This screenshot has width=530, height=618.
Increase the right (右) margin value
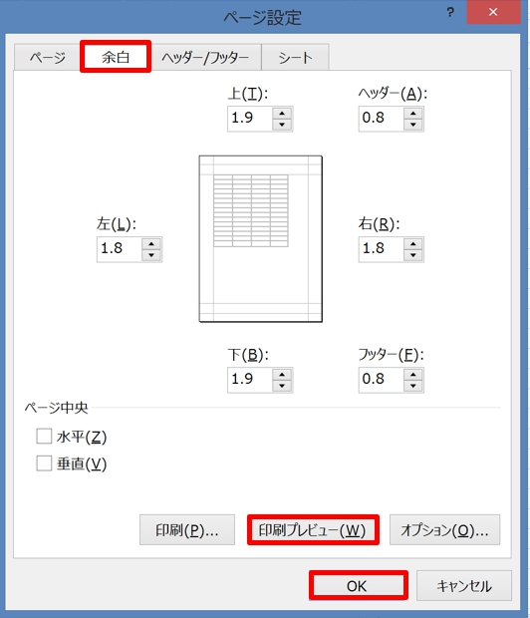click(413, 244)
